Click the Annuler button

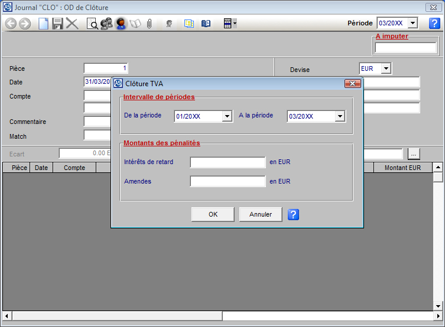pyautogui.click(x=261, y=214)
